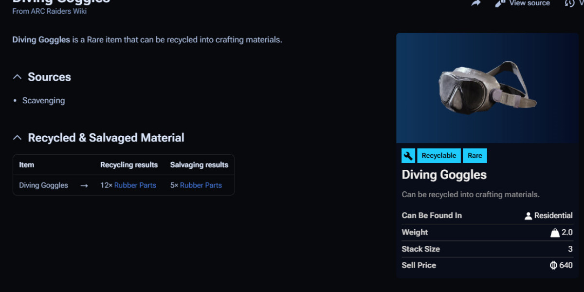Select the Recycling results column header
Image resolution: width=584 pixels, height=292 pixels.
click(x=128, y=164)
